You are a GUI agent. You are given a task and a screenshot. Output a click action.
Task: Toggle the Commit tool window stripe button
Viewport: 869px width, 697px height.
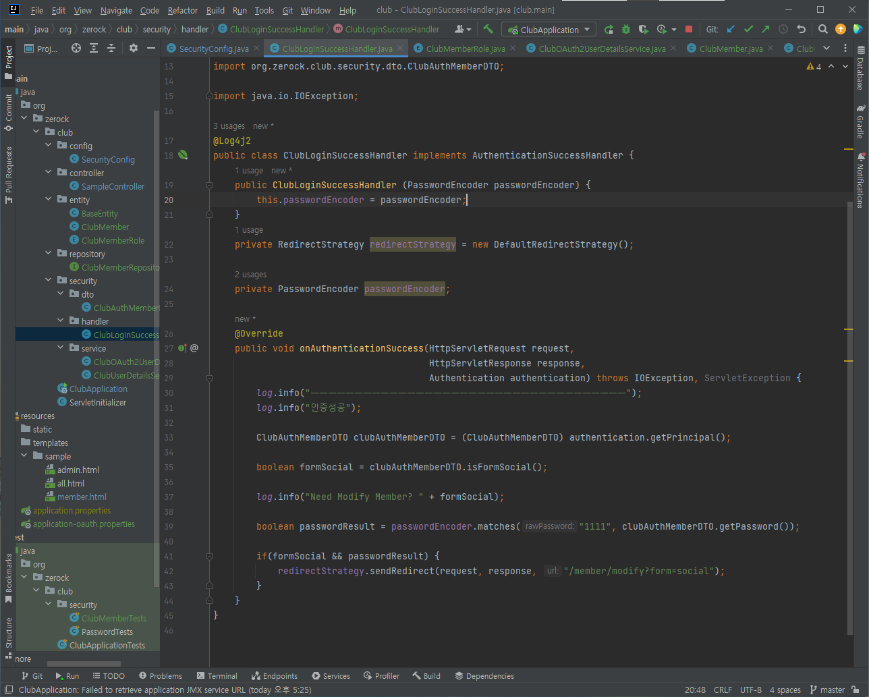[8, 112]
